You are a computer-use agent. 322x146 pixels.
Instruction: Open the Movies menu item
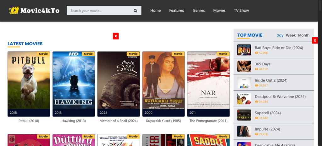tap(219, 10)
